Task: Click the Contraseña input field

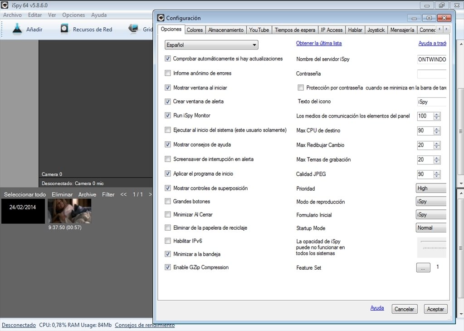Action: click(432, 74)
